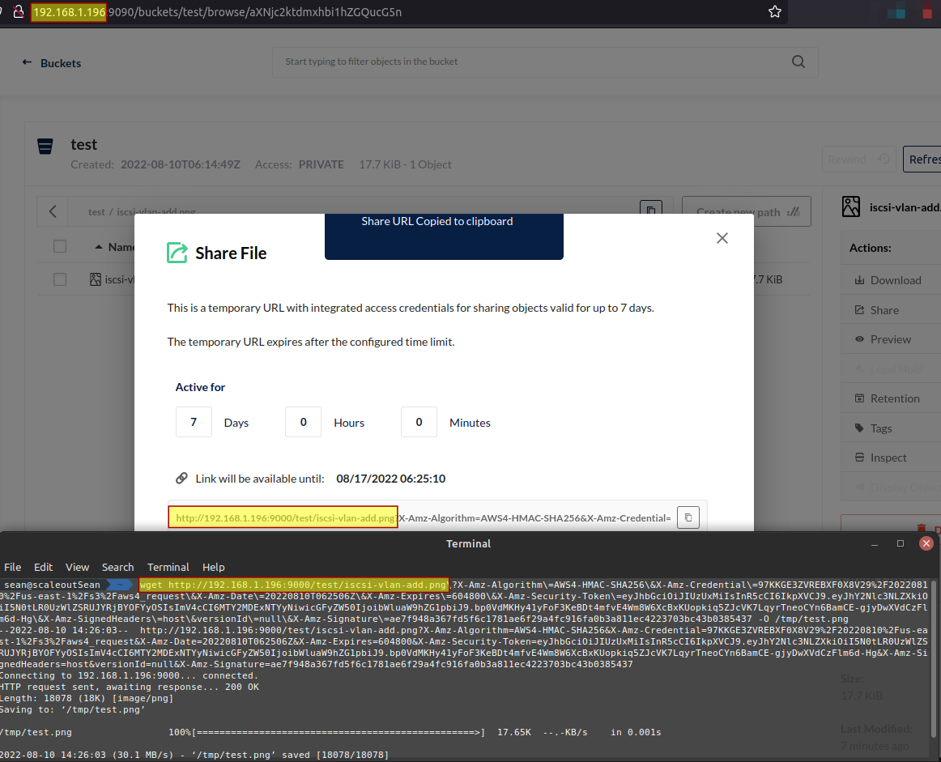Viewport: 941px width, 762px height.
Task: Minimize the Terminal window
Action: coord(875,543)
